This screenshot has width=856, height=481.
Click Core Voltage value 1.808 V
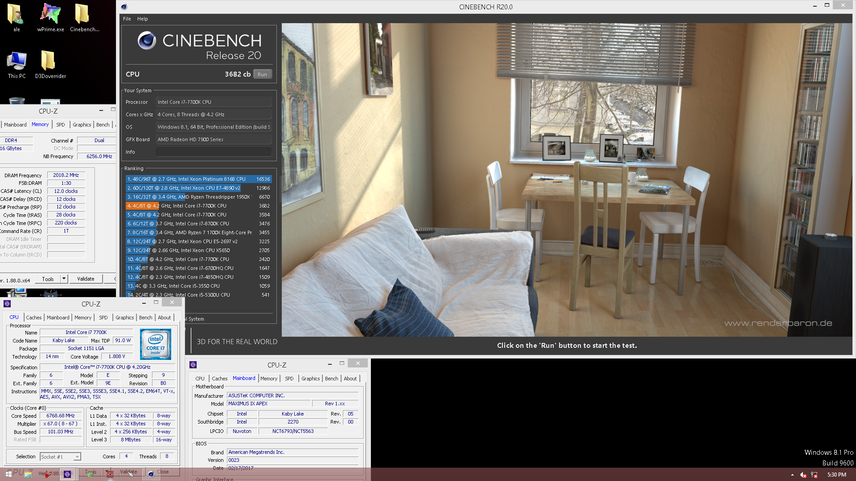pos(117,356)
